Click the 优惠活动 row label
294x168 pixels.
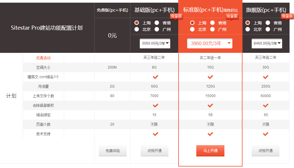[x=43, y=58]
